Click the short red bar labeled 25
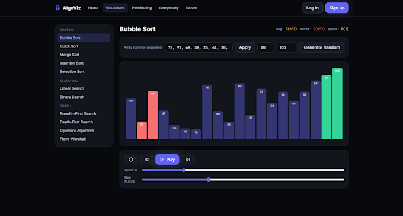 (142, 131)
